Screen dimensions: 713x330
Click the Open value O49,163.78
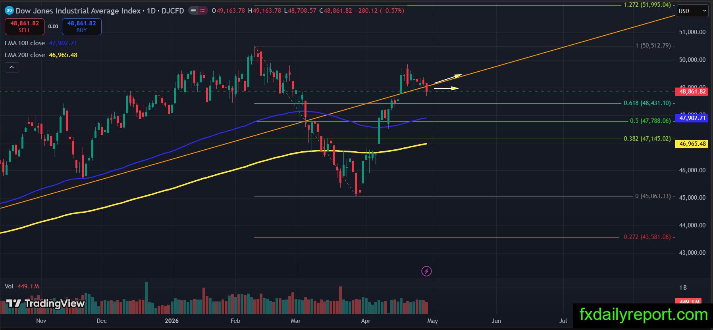click(x=228, y=11)
